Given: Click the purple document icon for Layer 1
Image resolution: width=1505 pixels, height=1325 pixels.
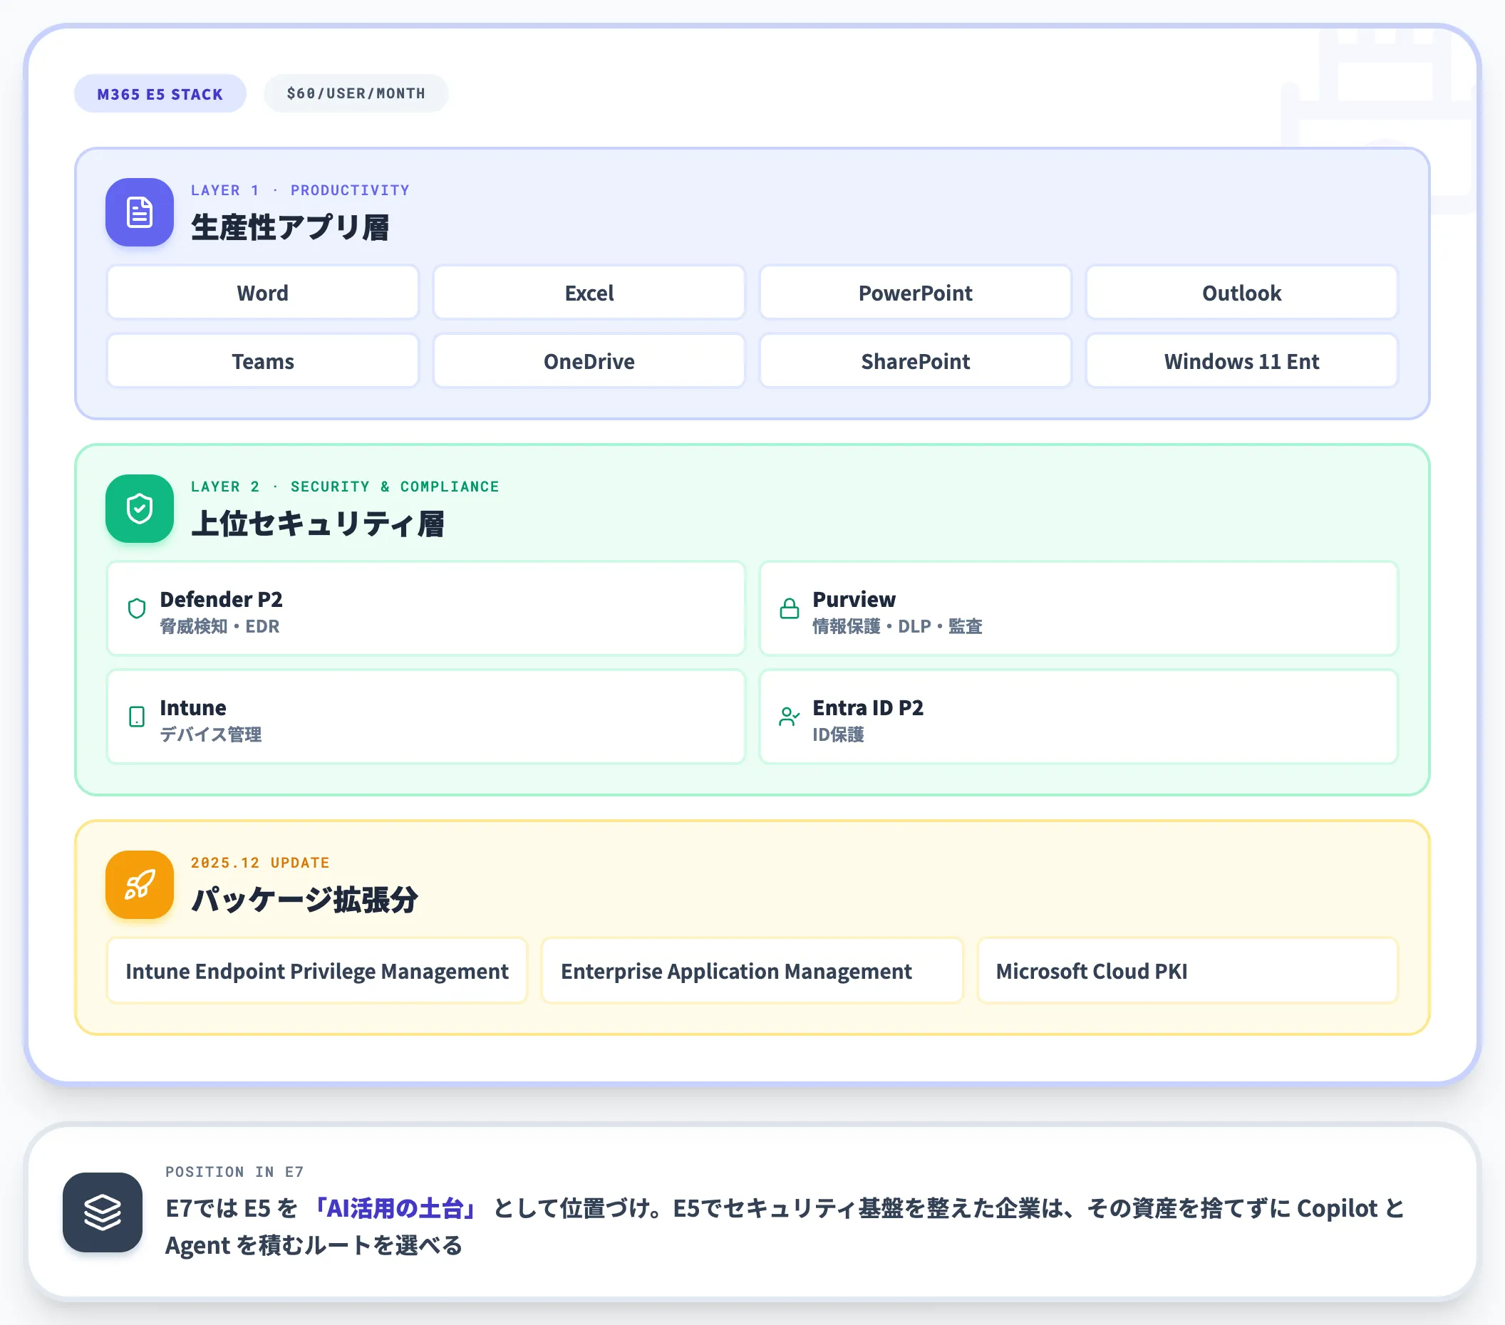Looking at the screenshot, I should coord(139,212).
